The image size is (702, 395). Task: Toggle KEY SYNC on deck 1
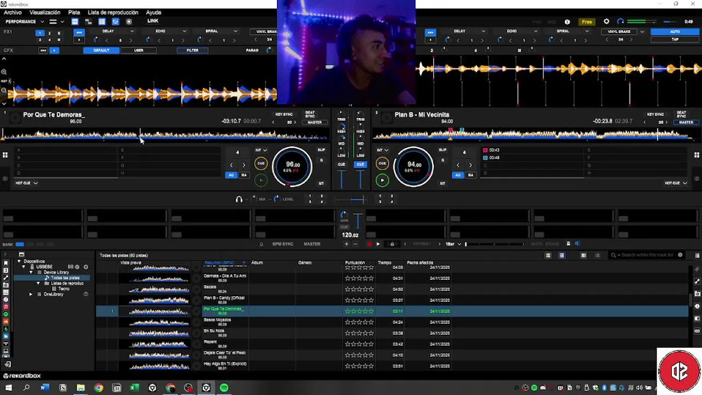pyautogui.click(x=284, y=115)
